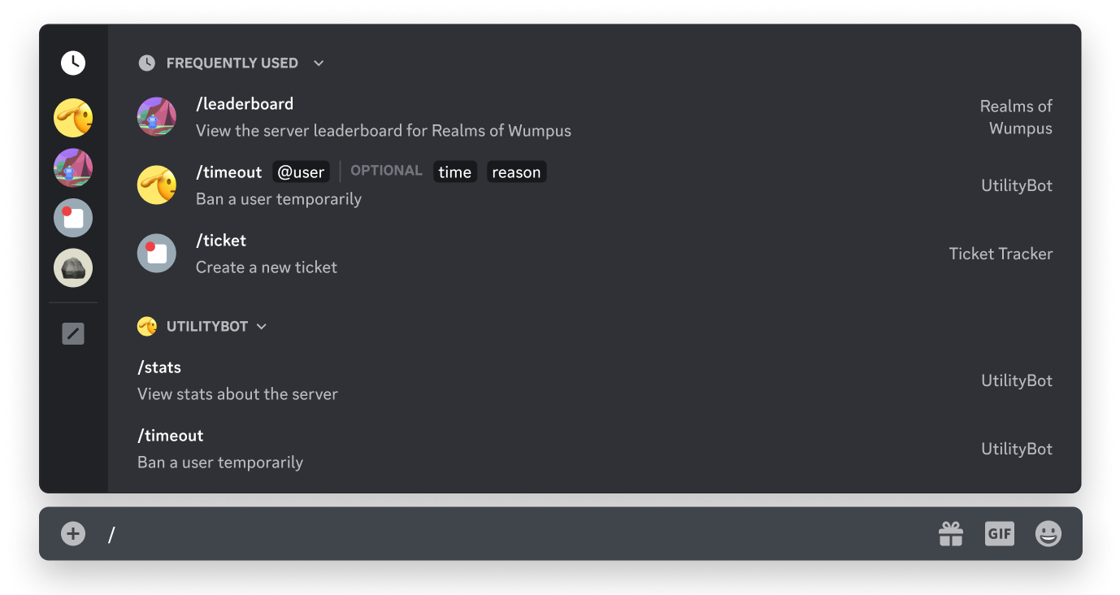Click the time parameter pill for timeout
The width and height of the screenshot is (1120, 595).
(455, 172)
